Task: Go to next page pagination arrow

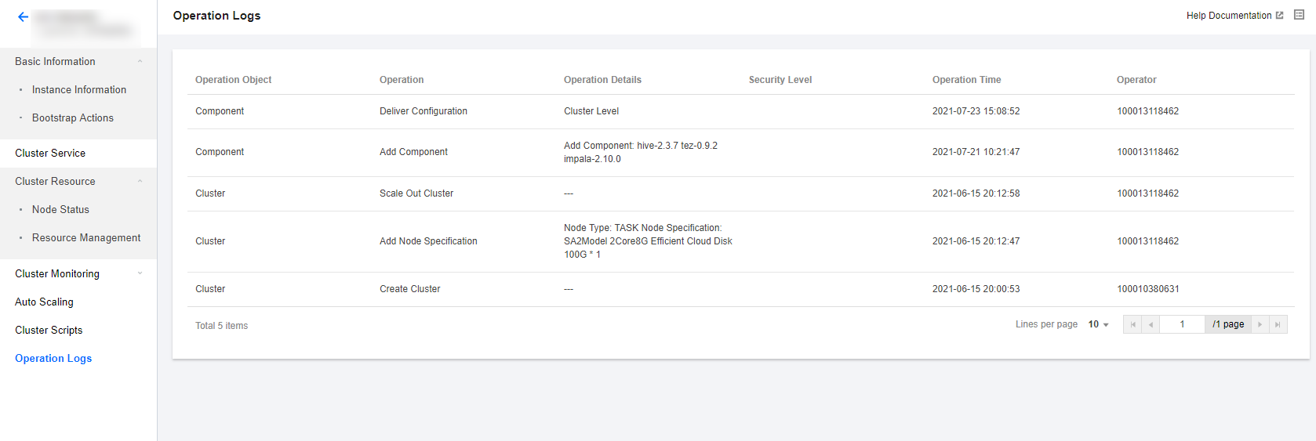Action: (1260, 324)
